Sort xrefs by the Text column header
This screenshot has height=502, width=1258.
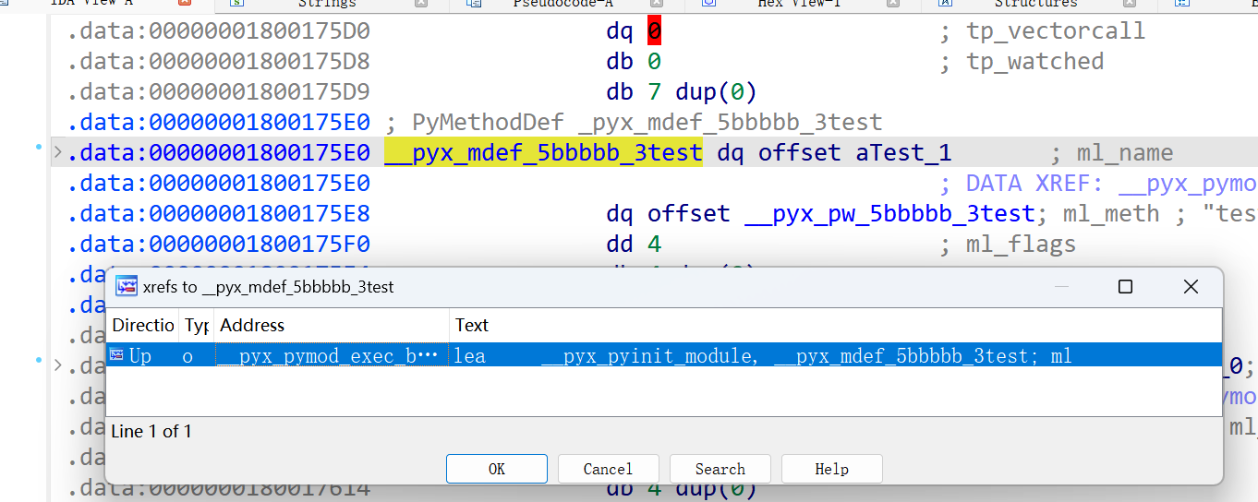click(x=471, y=325)
